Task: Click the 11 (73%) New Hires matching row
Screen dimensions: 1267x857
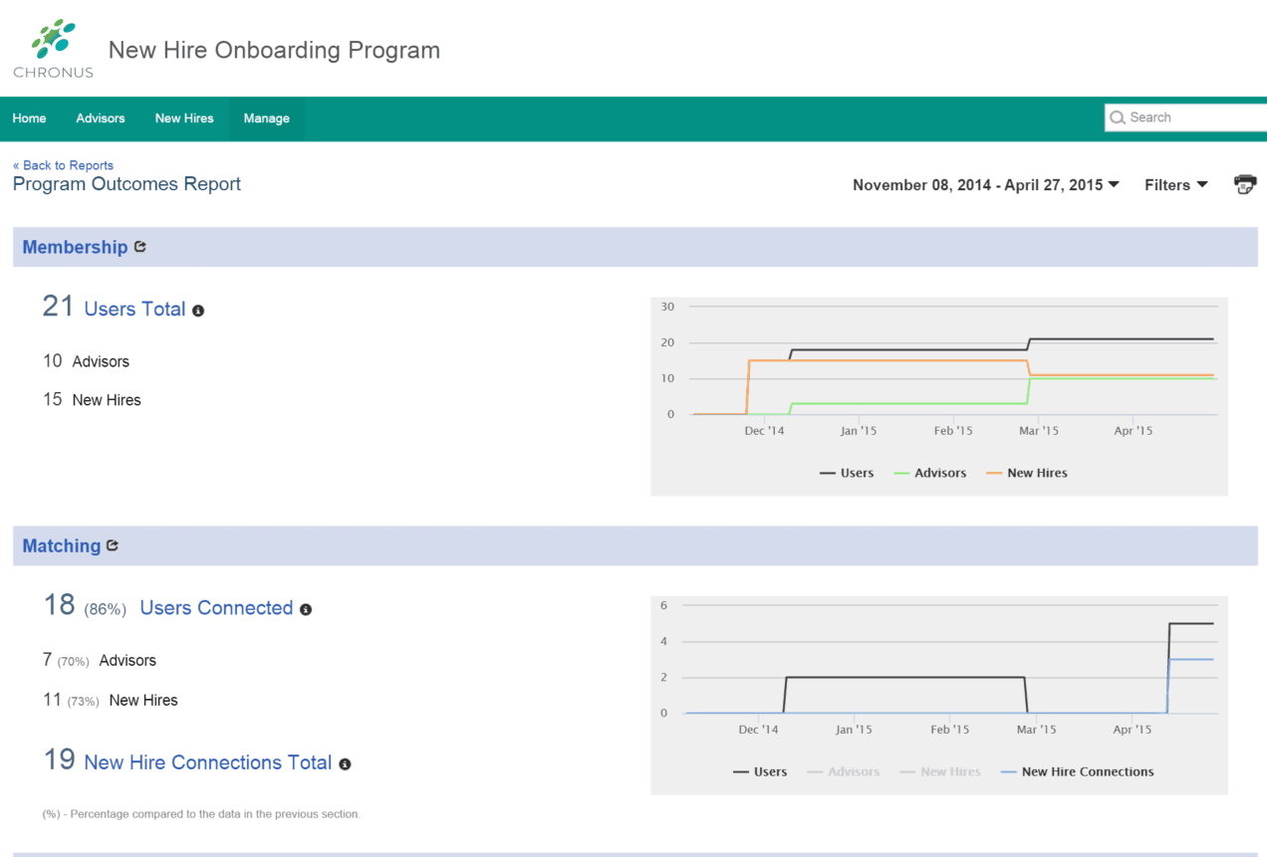Action: [110, 700]
